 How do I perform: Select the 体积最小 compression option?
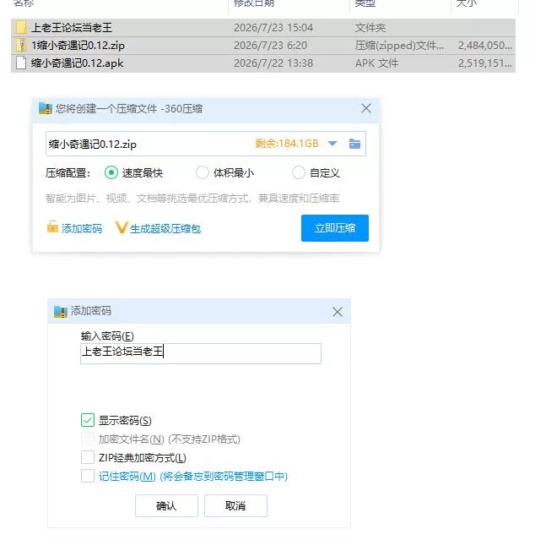click(x=203, y=172)
